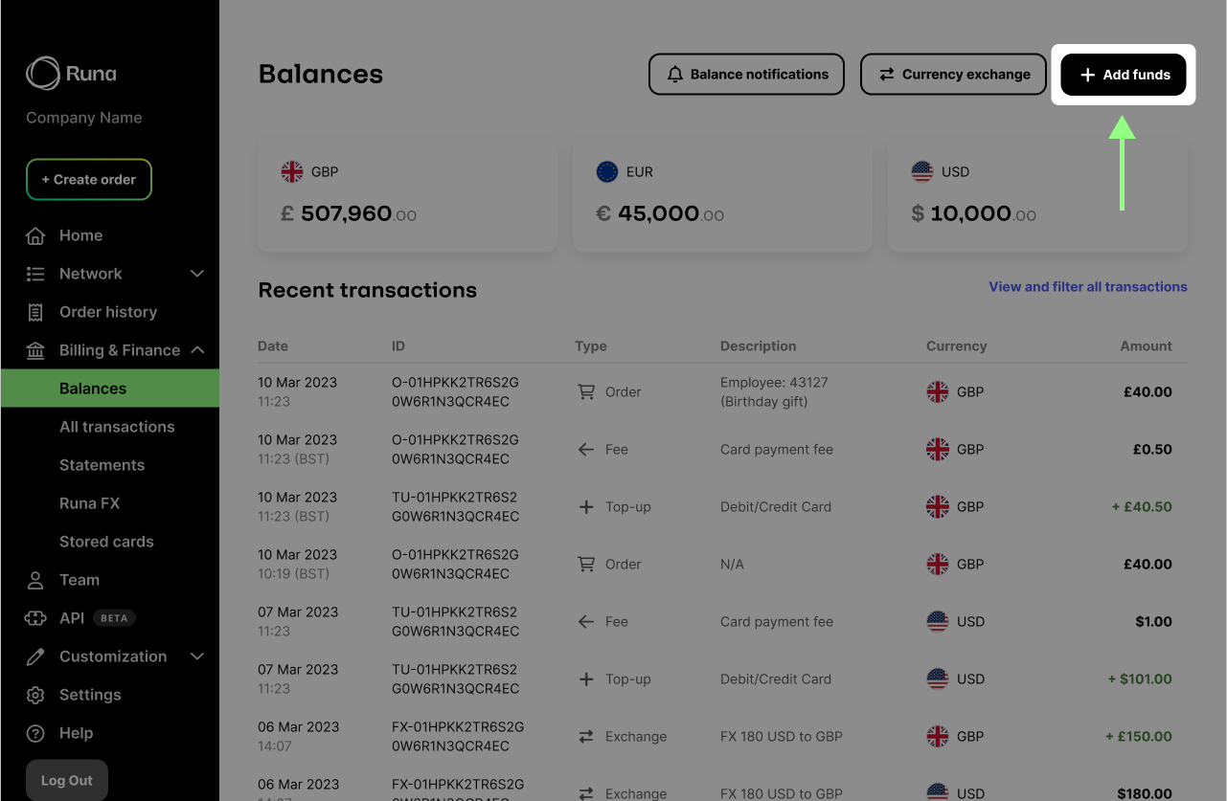Image resolution: width=1227 pixels, height=801 pixels.
Task: Click the + Create order button
Action: [89, 179]
